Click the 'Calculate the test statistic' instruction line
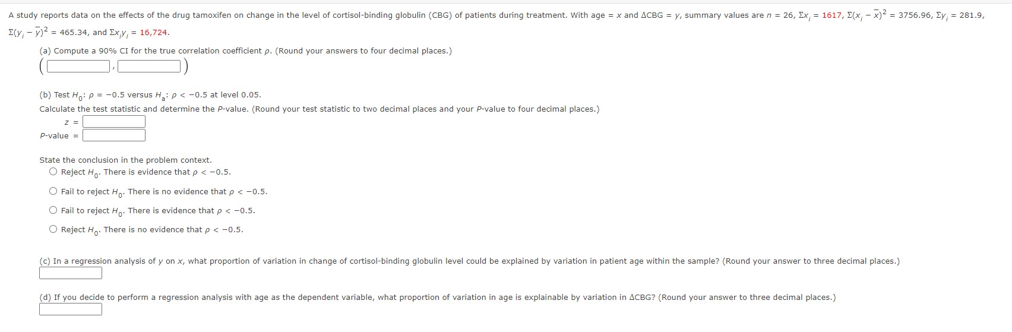This screenshot has height=332, width=1012. (320, 109)
